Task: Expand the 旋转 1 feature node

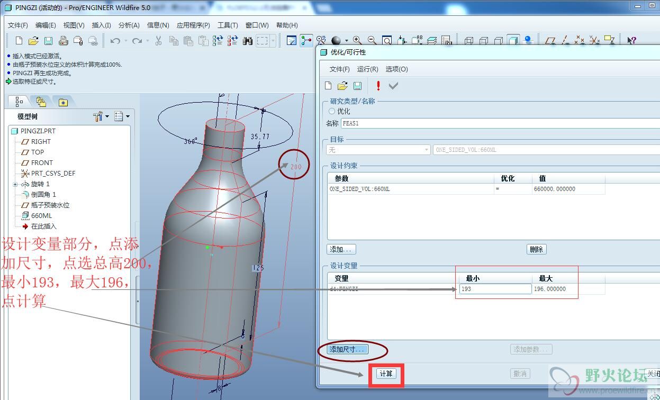Action: click(x=15, y=184)
